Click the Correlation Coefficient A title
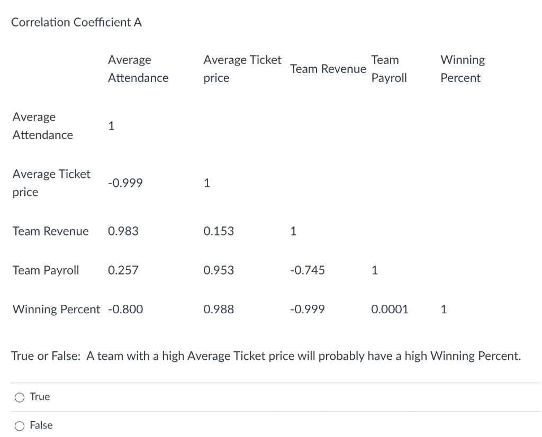Viewport: 542px width, 437px height. 76,22
